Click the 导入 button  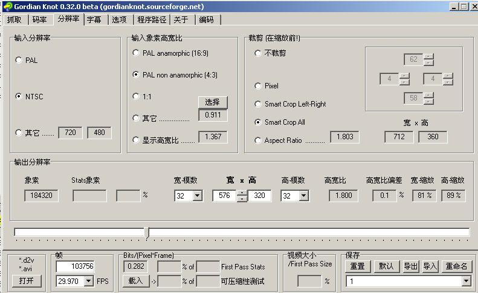[430, 266]
